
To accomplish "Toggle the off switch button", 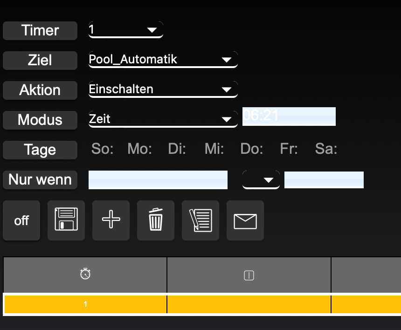I will point(21,220).
